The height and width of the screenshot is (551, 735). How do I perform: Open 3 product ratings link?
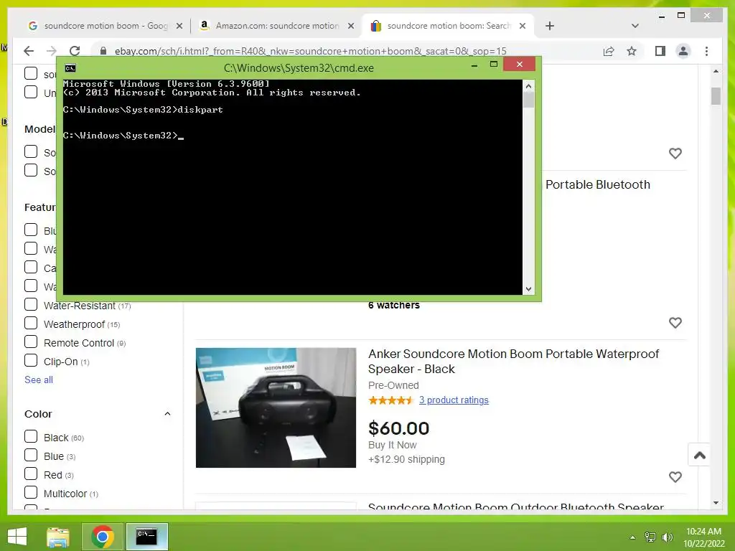(x=454, y=400)
